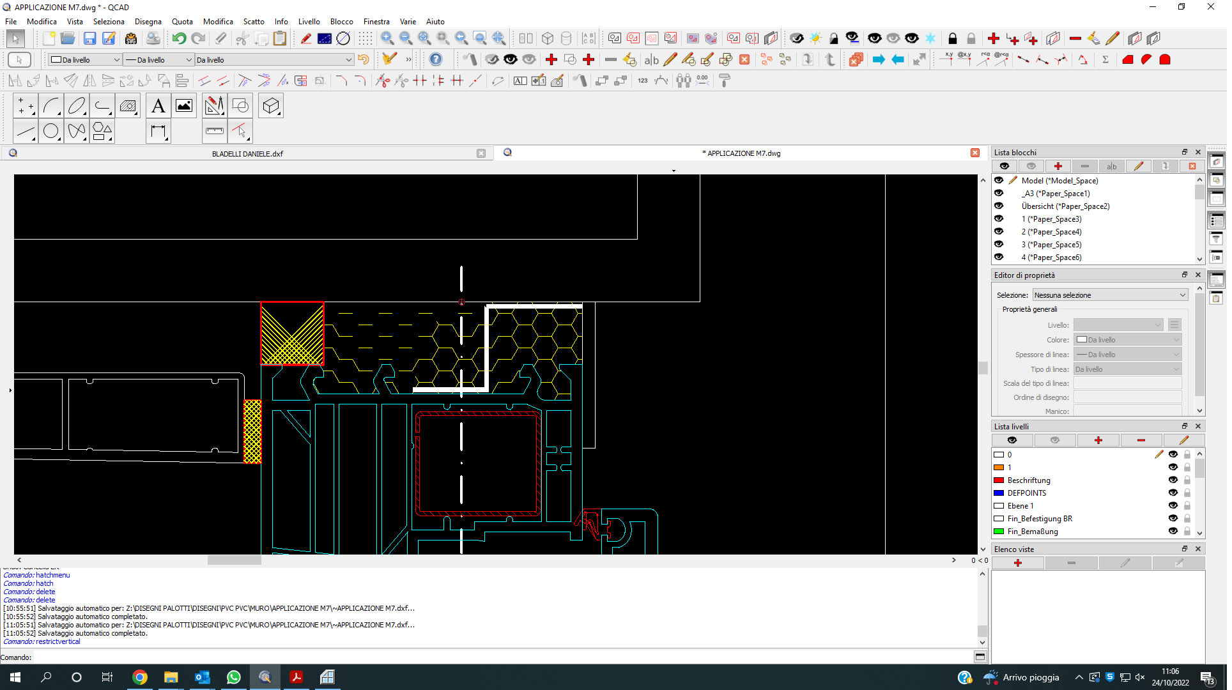Click the blue color swatch of DEFPOINTS
The height and width of the screenshot is (690, 1232).
point(999,493)
